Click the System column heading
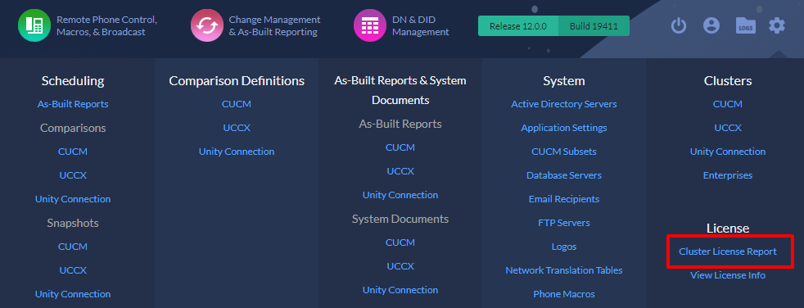The height and width of the screenshot is (308, 804). pos(564,81)
